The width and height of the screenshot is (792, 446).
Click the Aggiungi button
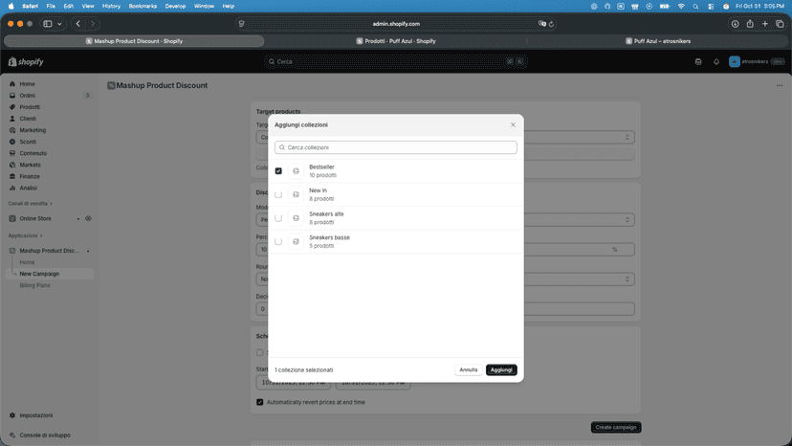pos(501,369)
